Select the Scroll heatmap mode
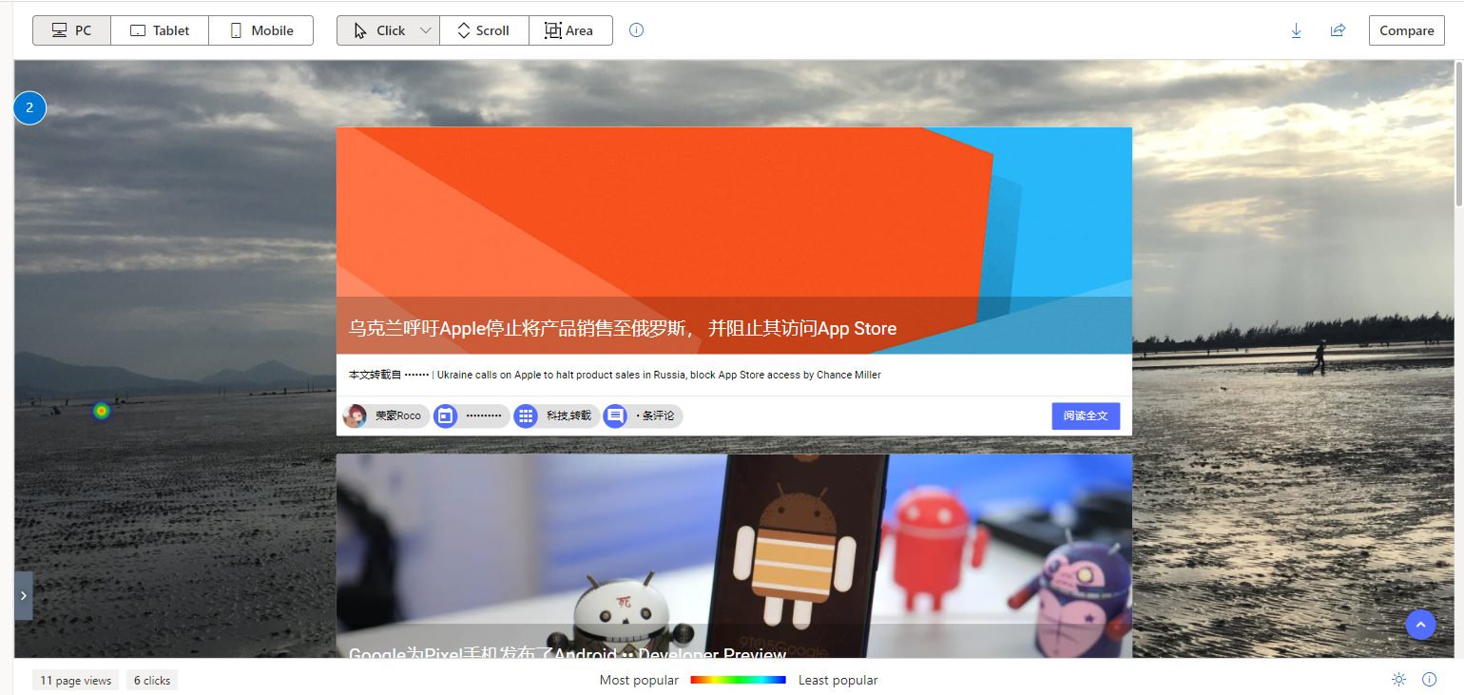Image resolution: width=1464 pixels, height=695 pixels. (x=483, y=29)
